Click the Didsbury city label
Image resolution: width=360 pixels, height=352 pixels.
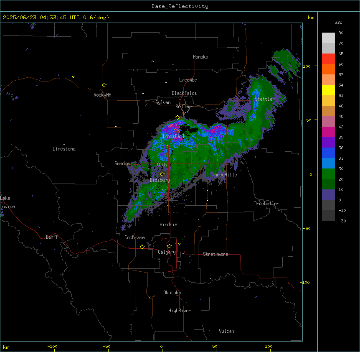pos(160,180)
